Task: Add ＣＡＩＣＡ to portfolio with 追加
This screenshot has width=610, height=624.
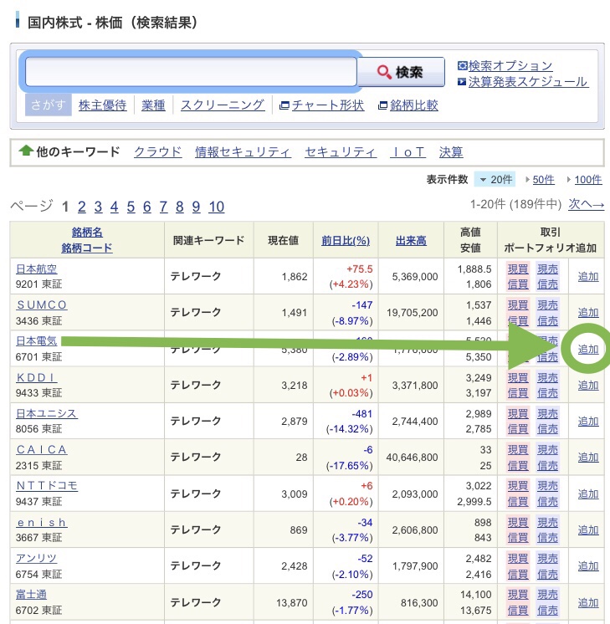Action: 588,458
